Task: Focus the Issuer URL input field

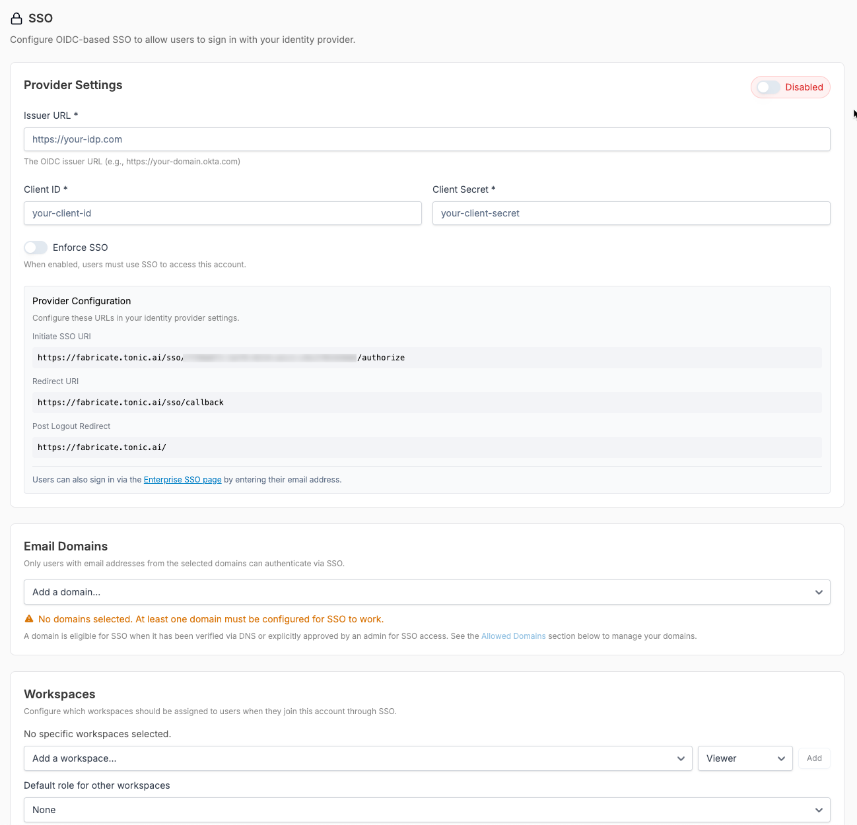Action: pyautogui.click(x=427, y=139)
